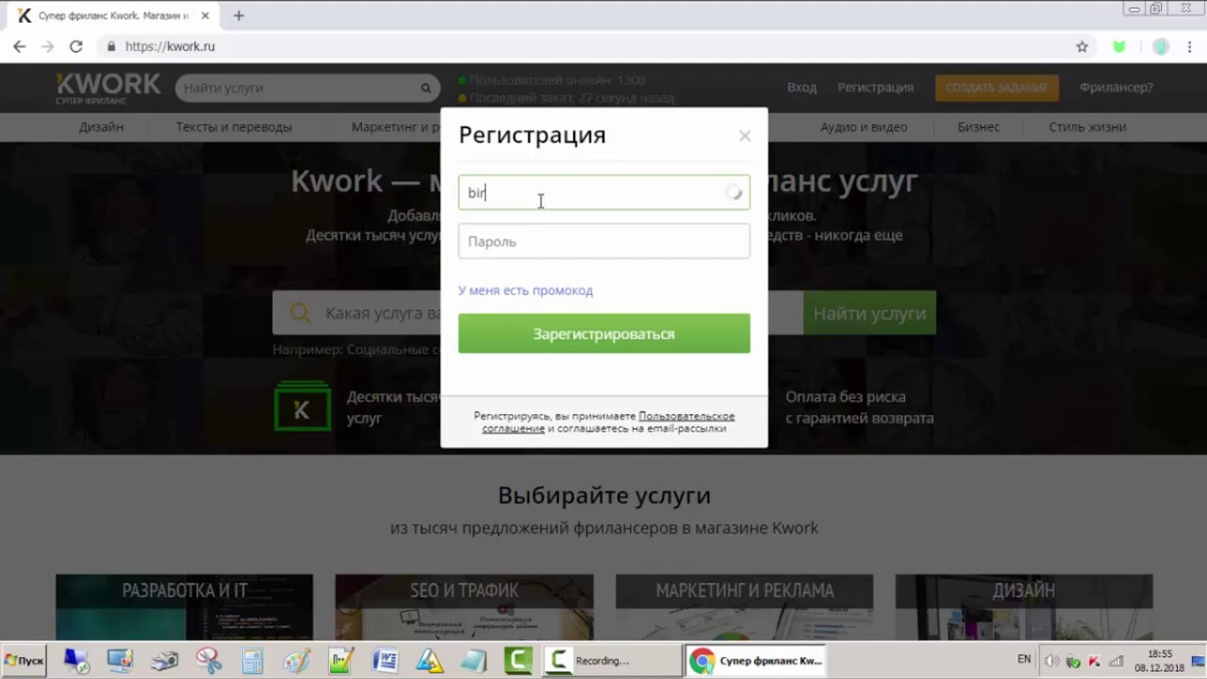Screen dimensions: 1207x679
Task: Click the green Зарегистрироваться button
Action: tap(603, 334)
